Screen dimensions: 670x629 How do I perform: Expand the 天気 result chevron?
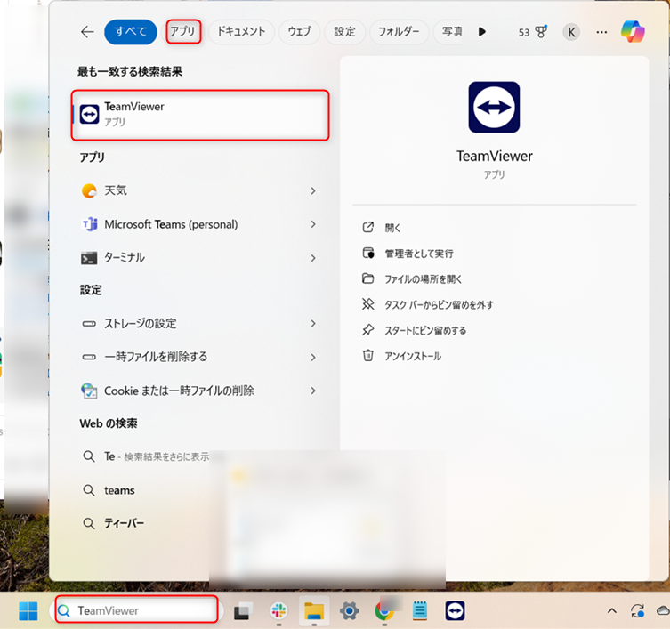pos(313,190)
